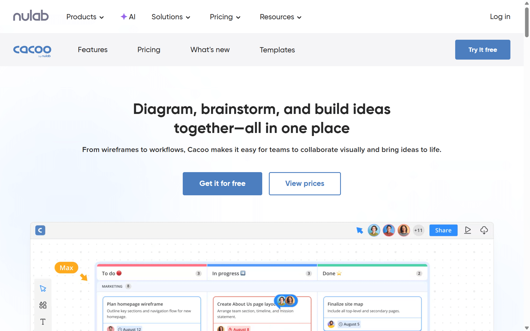This screenshot has width=530, height=331.
Task: Click the presentation play icon next to Share
Action: (x=468, y=230)
